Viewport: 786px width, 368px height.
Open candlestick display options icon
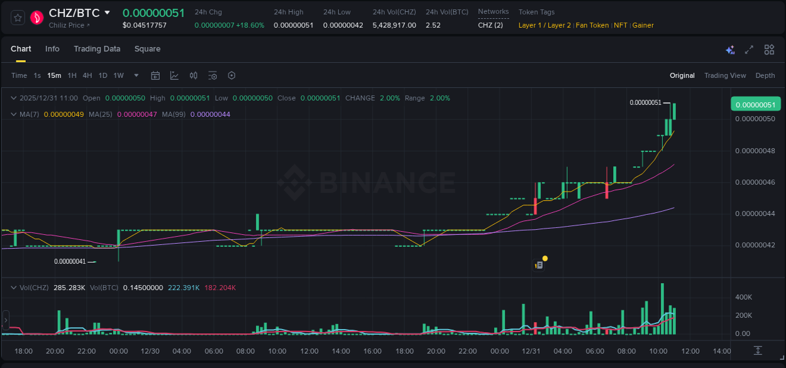coord(193,75)
